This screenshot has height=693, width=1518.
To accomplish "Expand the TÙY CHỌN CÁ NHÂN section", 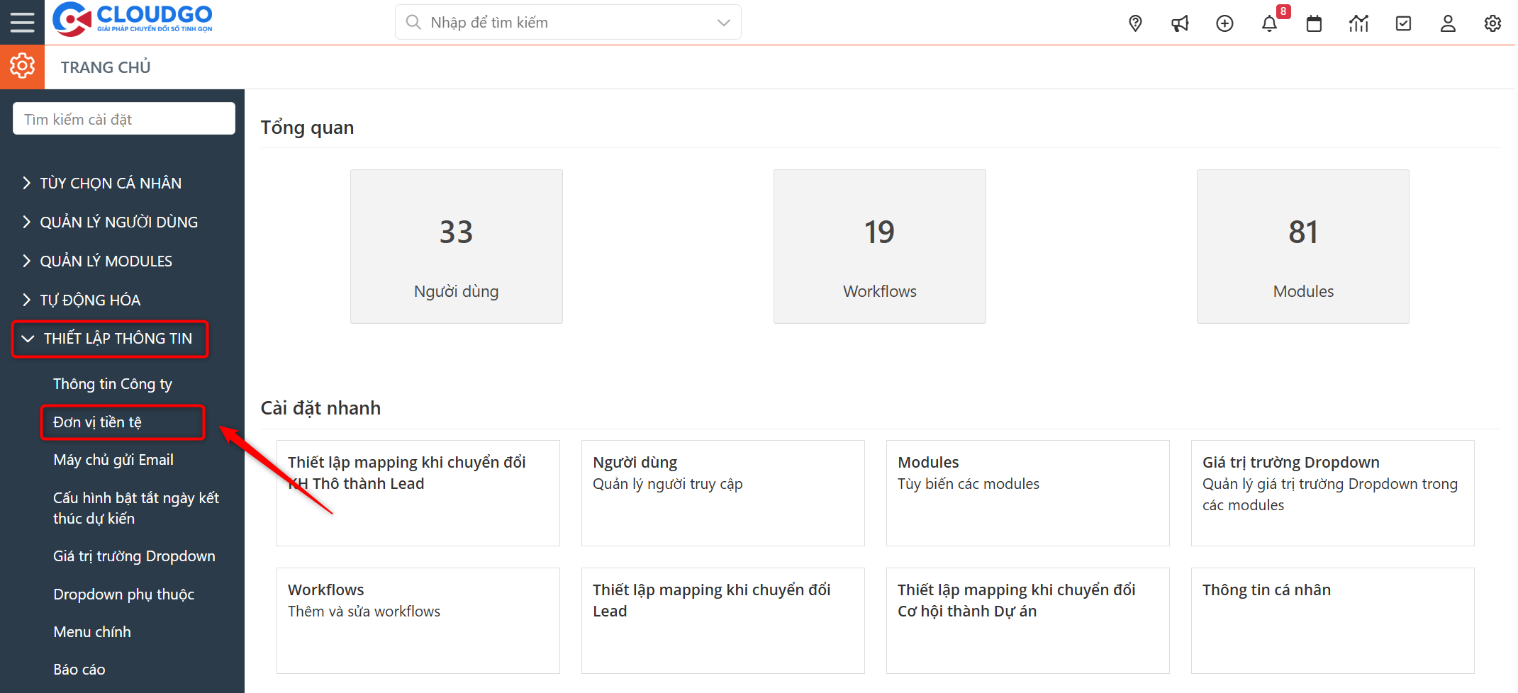I will [110, 183].
